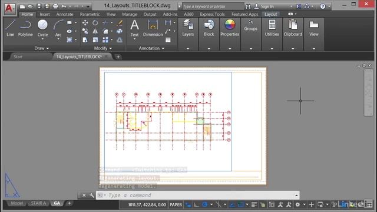Toggle PAPER space in status bar
This screenshot has width=377, height=212.
pyautogui.click(x=176, y=205)
